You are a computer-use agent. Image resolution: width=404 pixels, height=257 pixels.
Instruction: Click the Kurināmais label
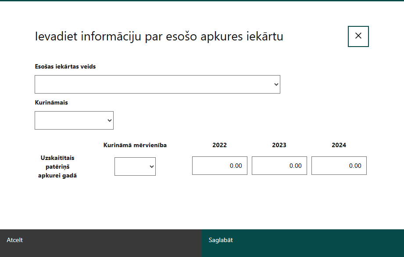click(x=51, y=102)
